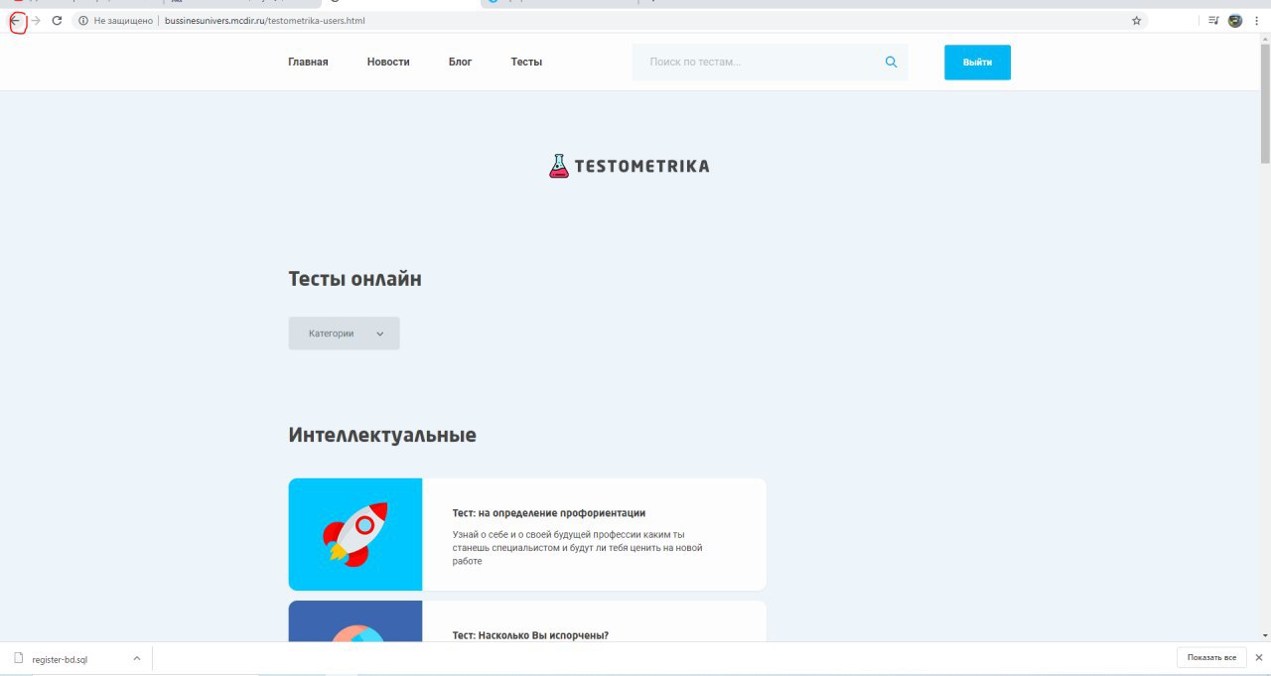Open the professional orientation test link

[x=549, y=513]
